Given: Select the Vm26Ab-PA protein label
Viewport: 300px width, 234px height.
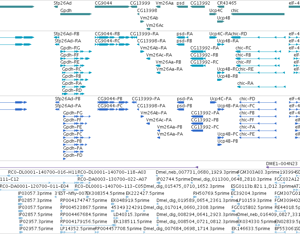Looking at the screenshot, I should click(x=154, y=113).
